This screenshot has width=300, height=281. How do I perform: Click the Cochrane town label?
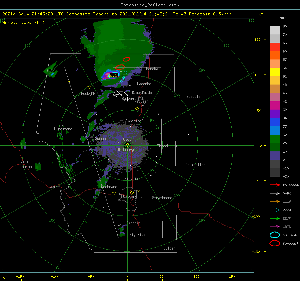click(x=109, y=187)
